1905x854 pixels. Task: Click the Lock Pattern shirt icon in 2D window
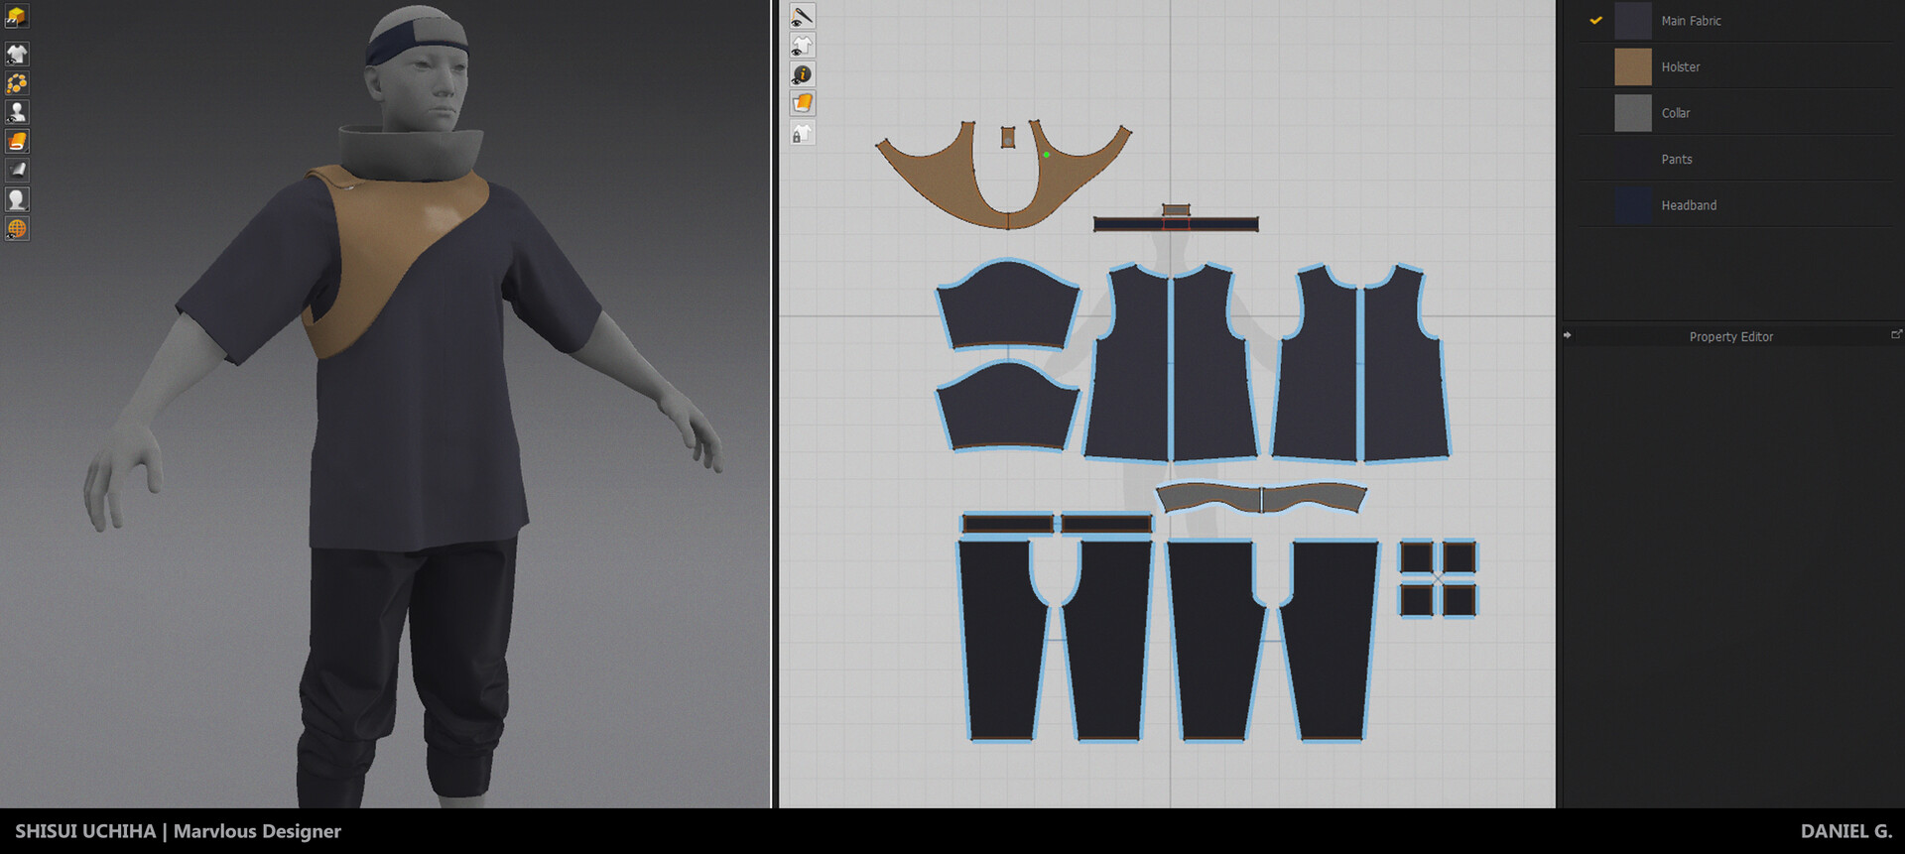pos(802,133)
